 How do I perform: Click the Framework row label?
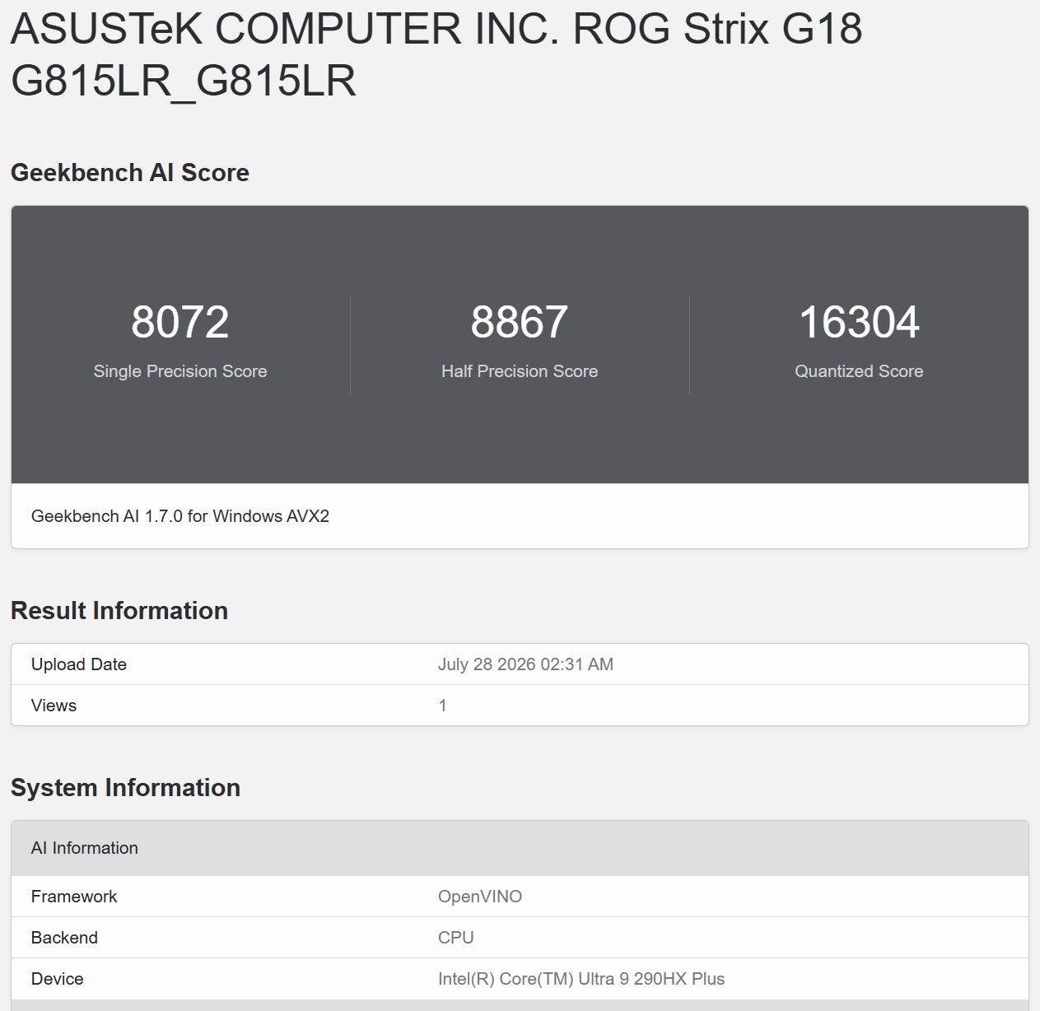[74, 897]
